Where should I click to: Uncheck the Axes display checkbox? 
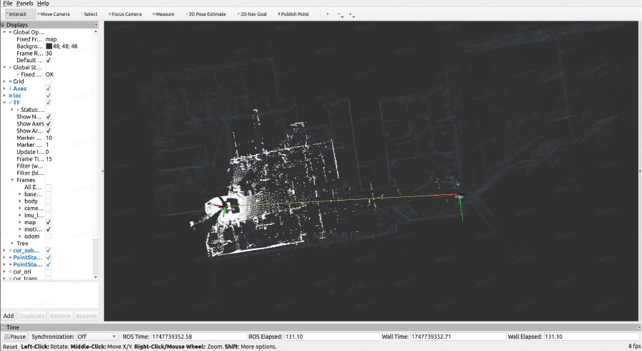click(49, 89)
